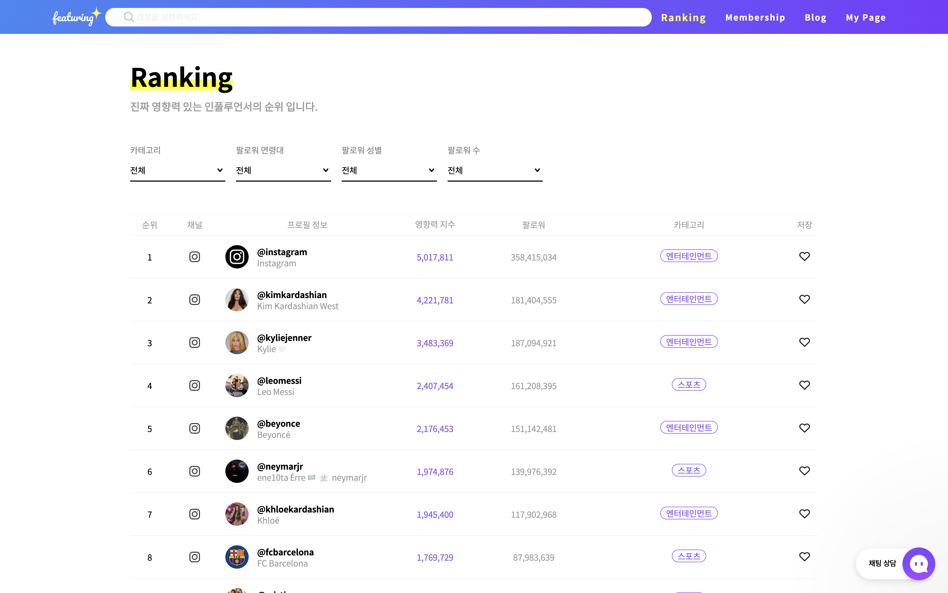Expand the 팔로워 연령대 dropdown

(x=283, y=170)
